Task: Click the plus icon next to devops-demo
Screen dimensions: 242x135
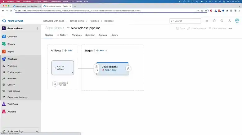Action: click(37, 28)
